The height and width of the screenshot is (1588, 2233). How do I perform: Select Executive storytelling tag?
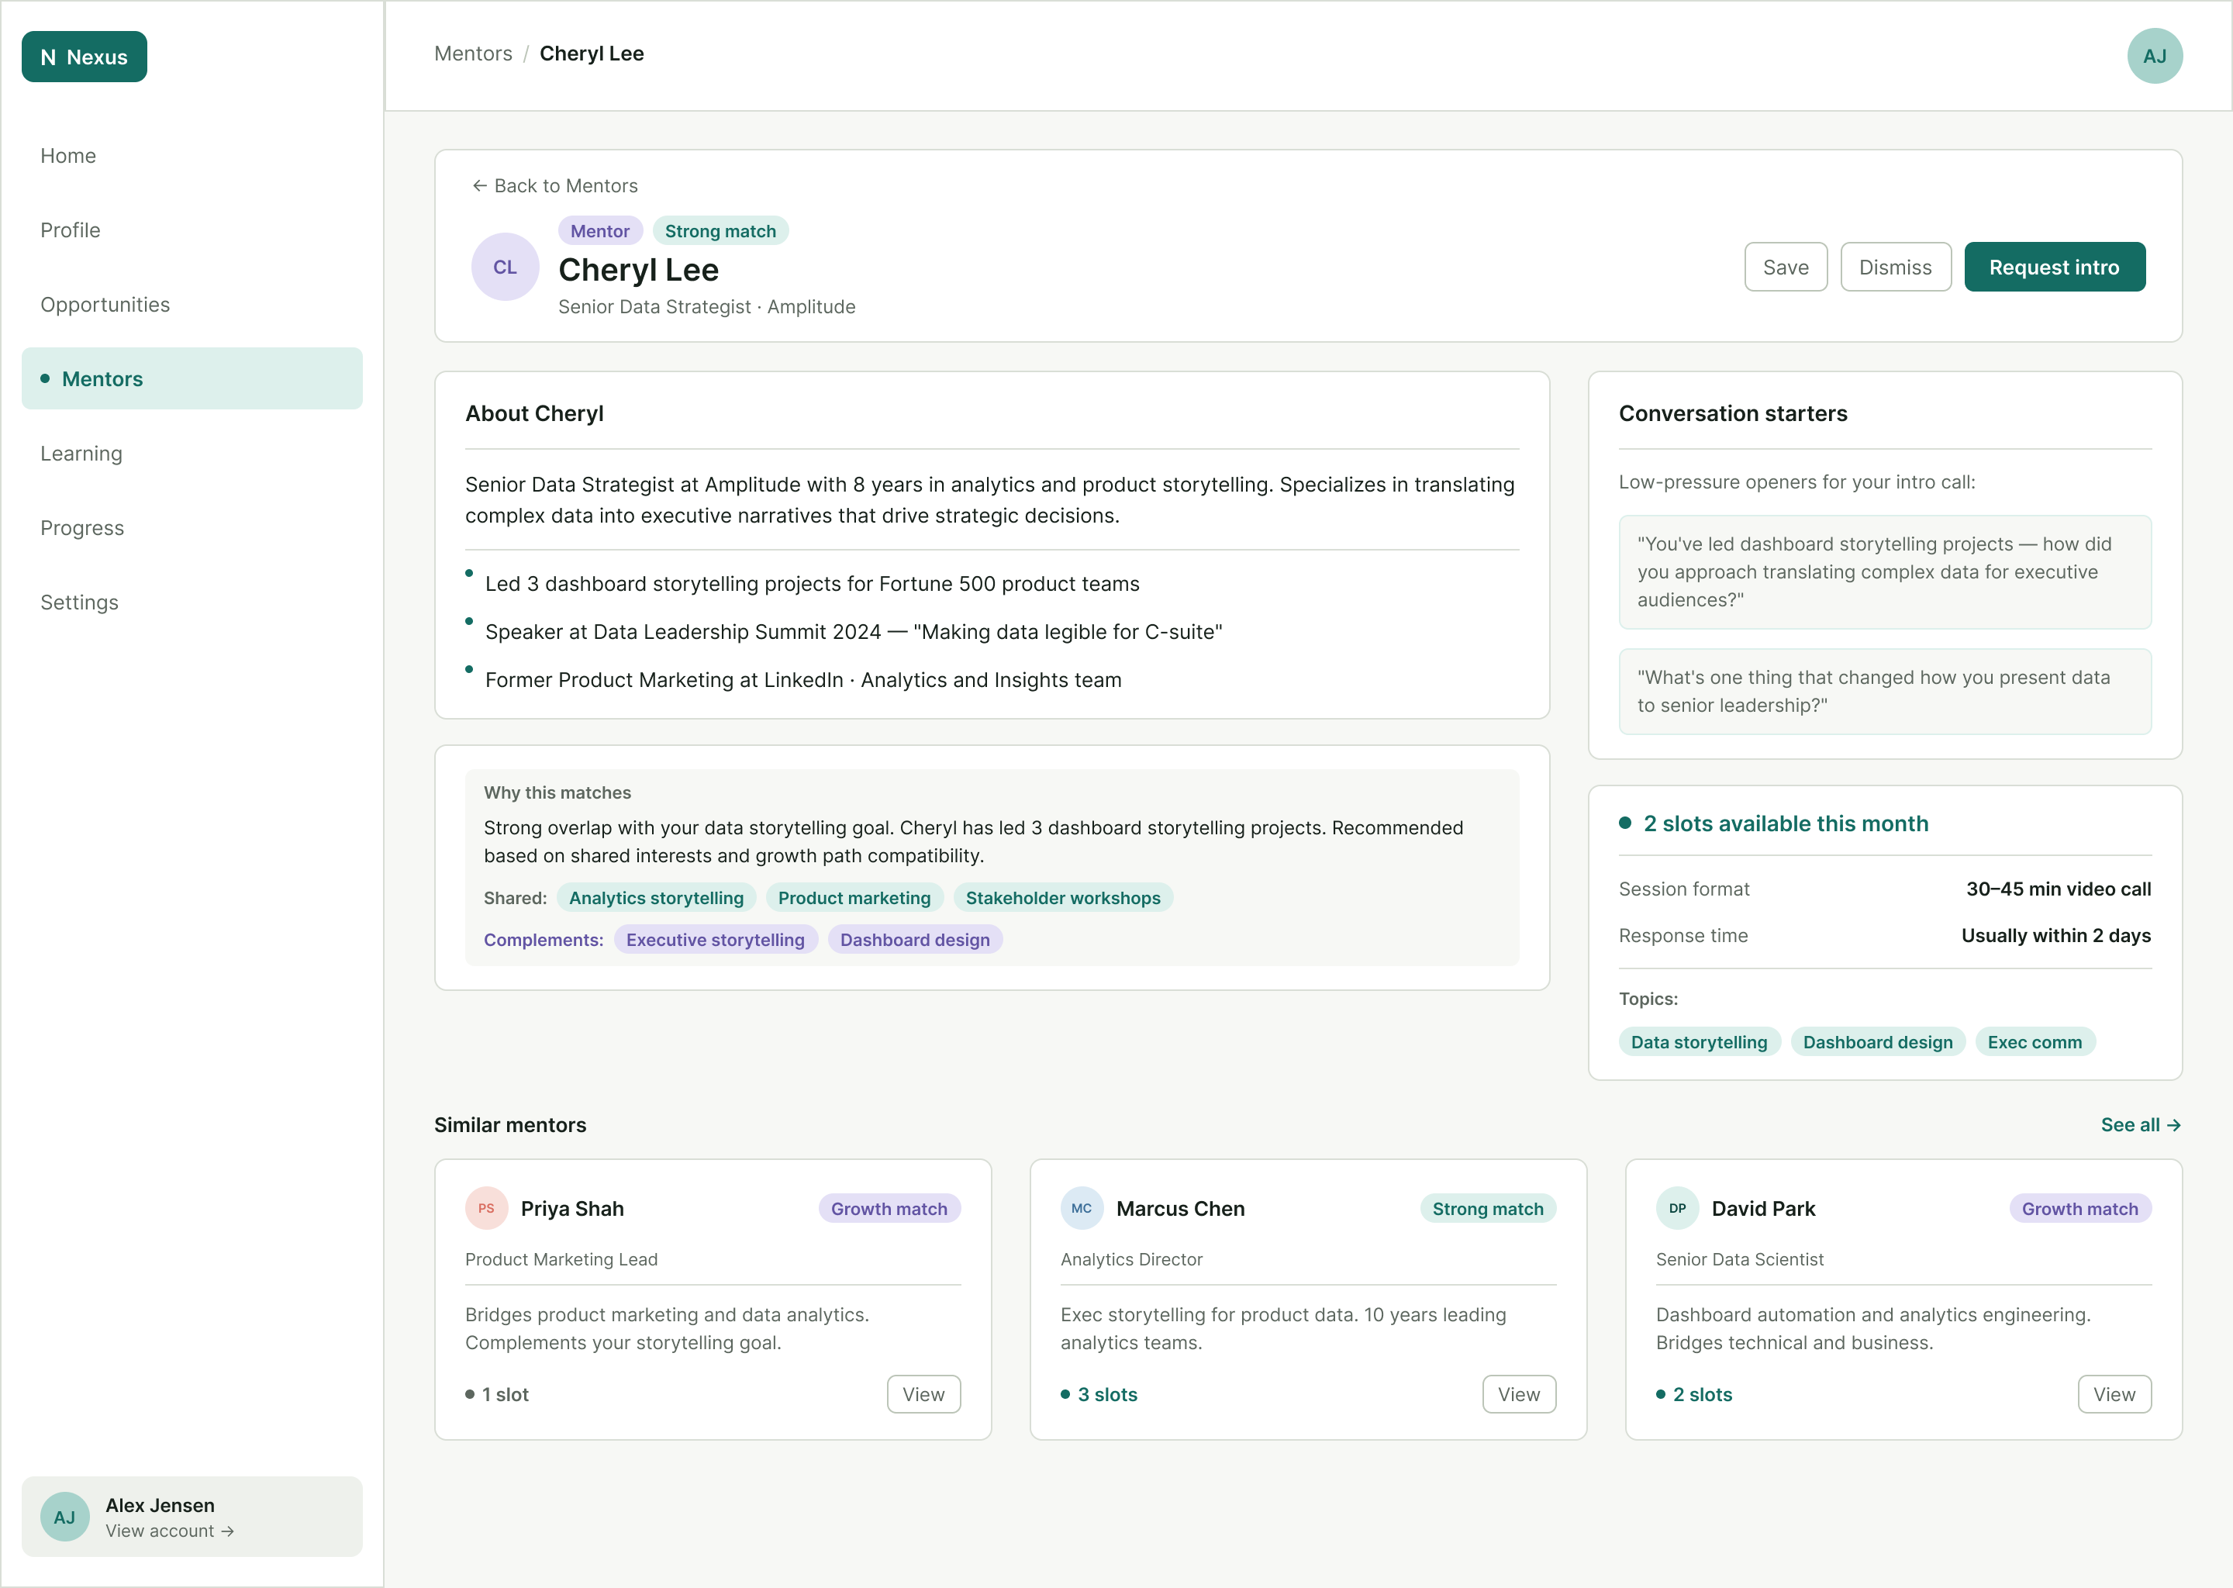(716, 940)
